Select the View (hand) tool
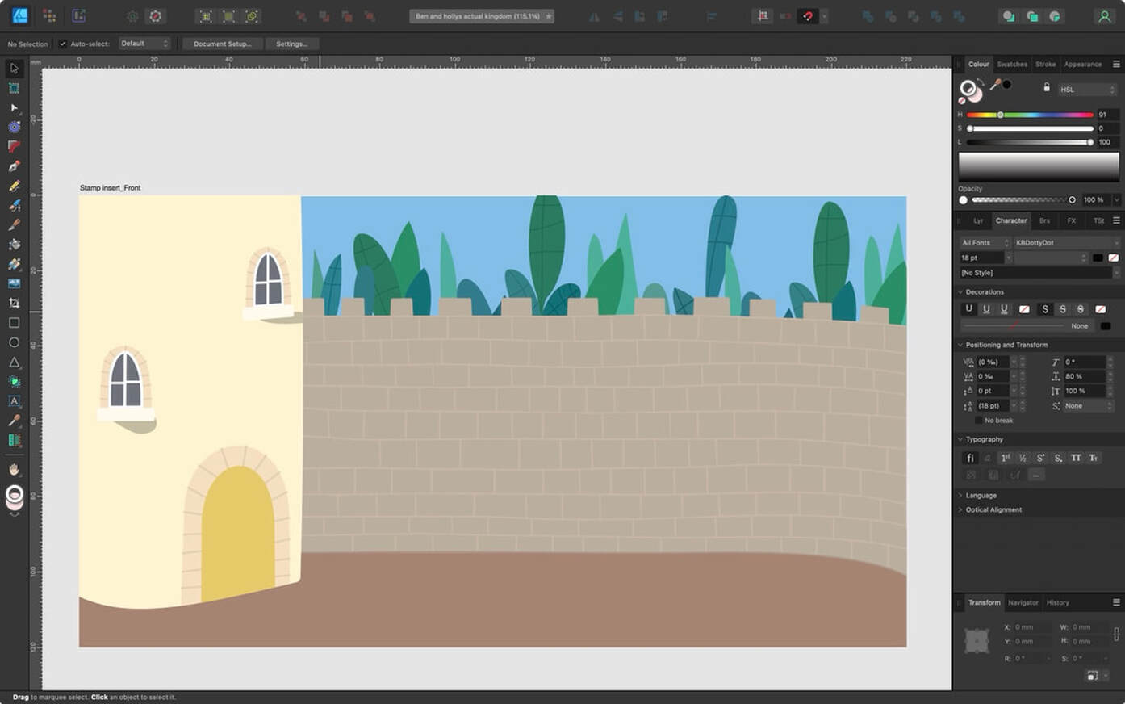The width and height of the screenshot is (1125, 704). coord(14,469)
